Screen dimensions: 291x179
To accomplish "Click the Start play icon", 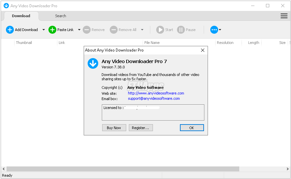I will click(x=160, y=30).
